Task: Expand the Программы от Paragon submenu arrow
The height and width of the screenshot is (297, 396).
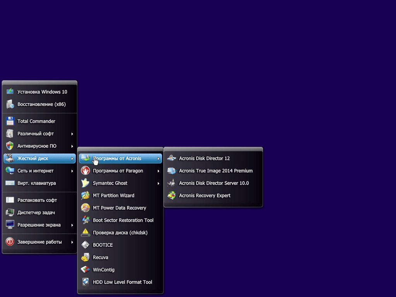Action: pos(158,171)
